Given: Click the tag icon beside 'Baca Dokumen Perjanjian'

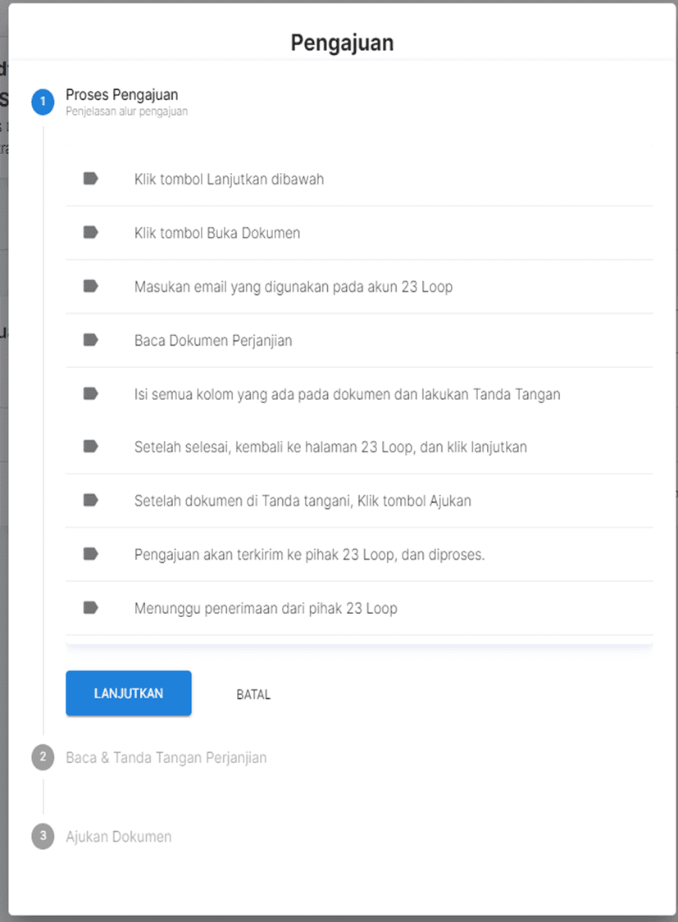Looking at the screenshot, I should point(90,339).
